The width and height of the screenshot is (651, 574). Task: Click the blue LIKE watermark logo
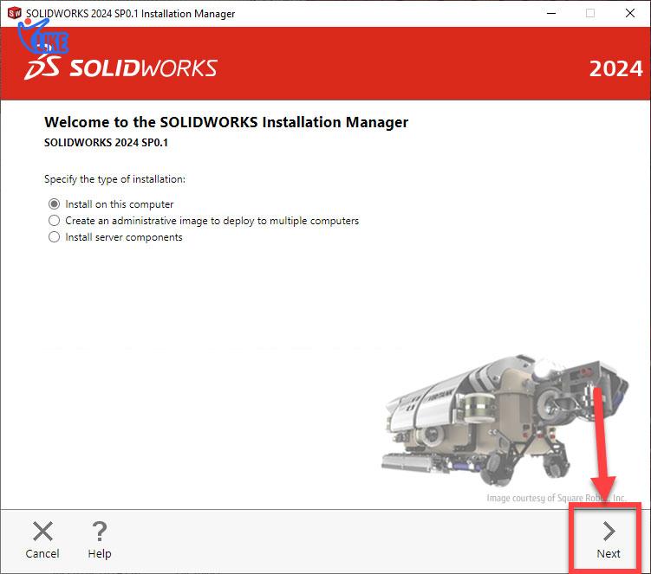(x=43, y=36)
